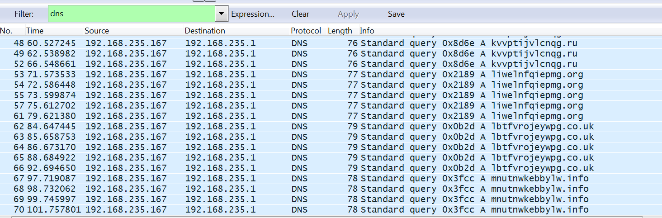Sort by the Protocol column header
662x218 pixels.
pos(306,31)
